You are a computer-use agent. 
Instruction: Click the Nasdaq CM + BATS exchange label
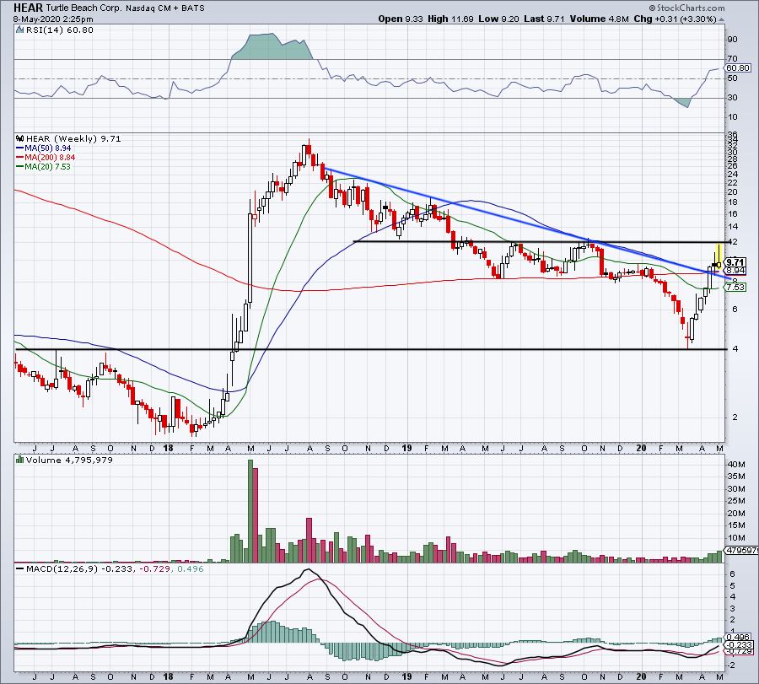pyautogui.click(x=165, y=8)
